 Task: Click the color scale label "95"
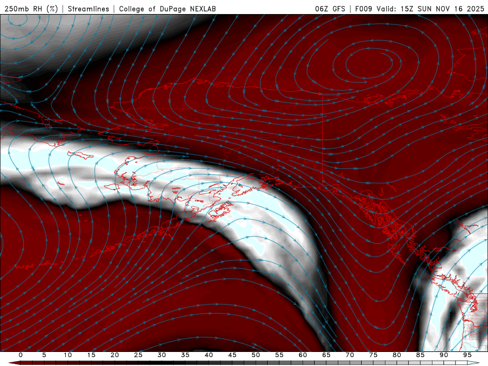467,355
